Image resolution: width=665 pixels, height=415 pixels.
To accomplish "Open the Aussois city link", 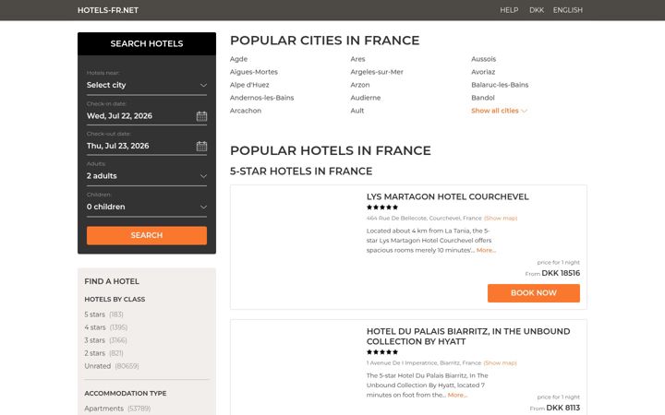I will (483, 59).
